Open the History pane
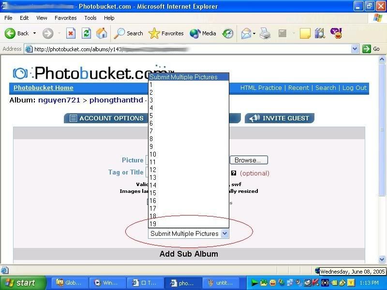The image size is (387, 290). 227,33
